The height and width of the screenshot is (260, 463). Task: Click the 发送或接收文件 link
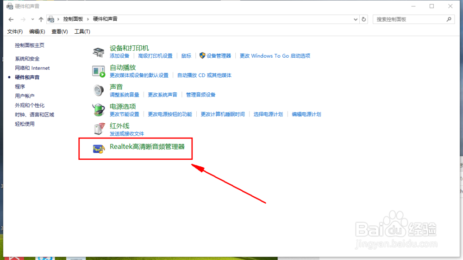coord(127,133)
